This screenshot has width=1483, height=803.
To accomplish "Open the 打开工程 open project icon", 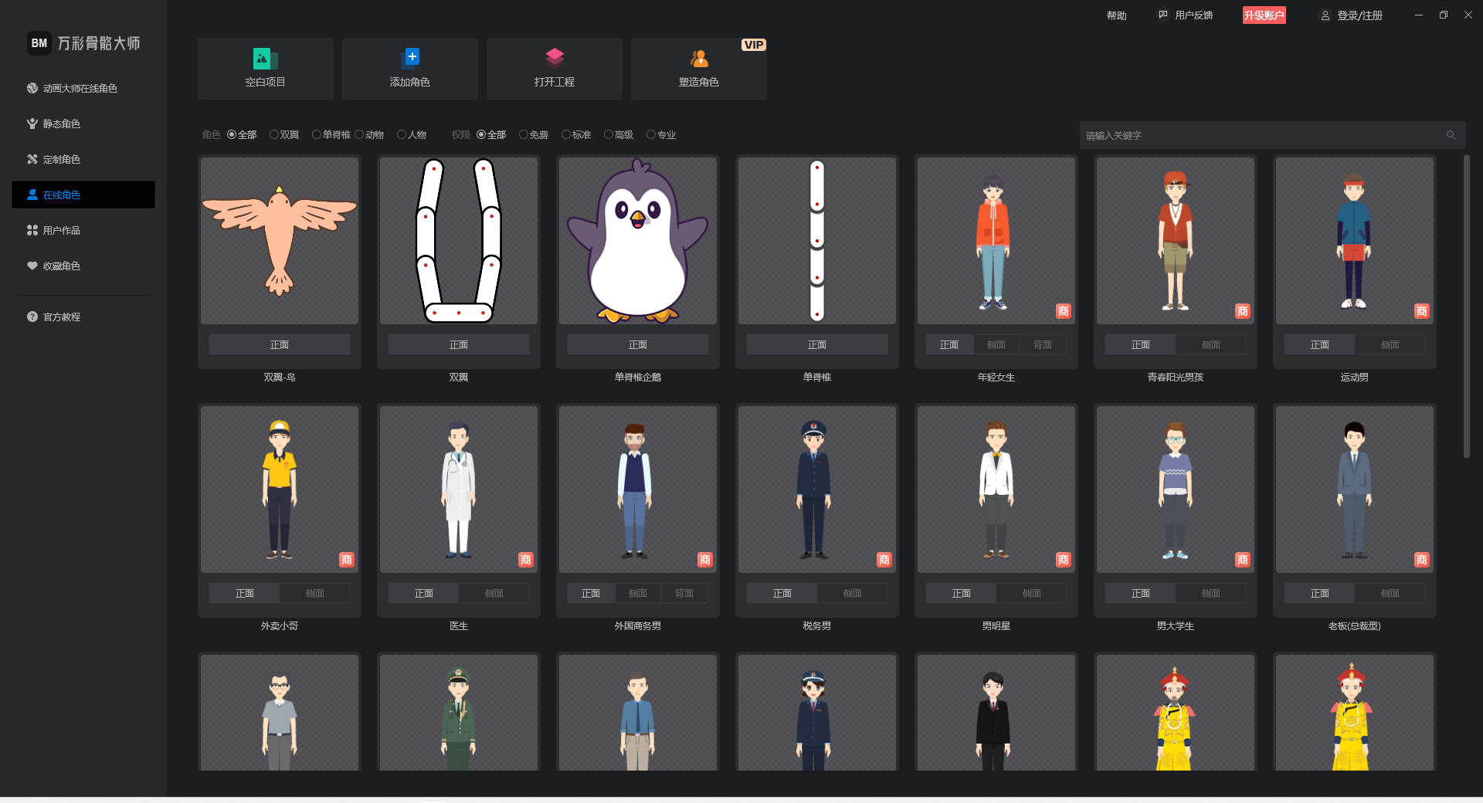I will pyautogui.click(x=555, y=58).
